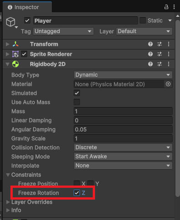Click the Rigidbody 2D help icon
Image resolution: width=180 pixels, height=220 pixels.
tap(150, 64)
